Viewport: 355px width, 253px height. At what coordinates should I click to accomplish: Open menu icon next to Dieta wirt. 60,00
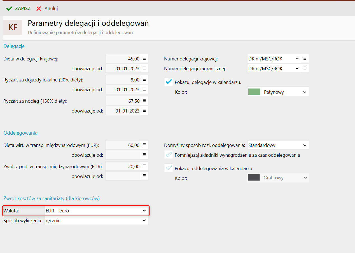tap(144, 145)
